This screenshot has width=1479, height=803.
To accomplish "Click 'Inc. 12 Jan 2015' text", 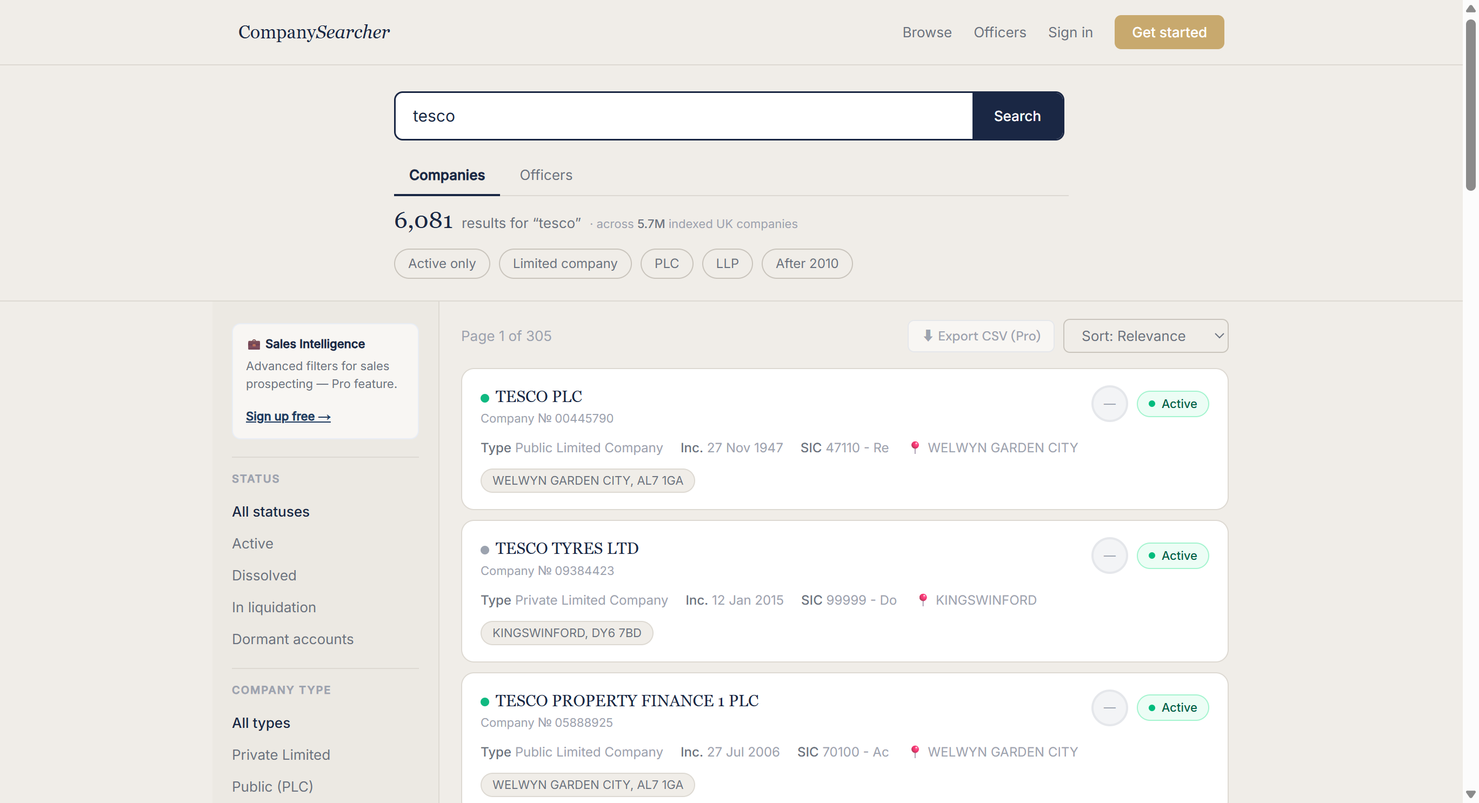I will pyautogui.click(x=734, y=600).
